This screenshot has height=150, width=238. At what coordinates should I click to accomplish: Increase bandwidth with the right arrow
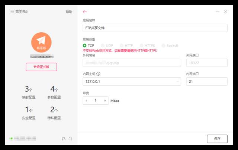[x=105, y=101]
